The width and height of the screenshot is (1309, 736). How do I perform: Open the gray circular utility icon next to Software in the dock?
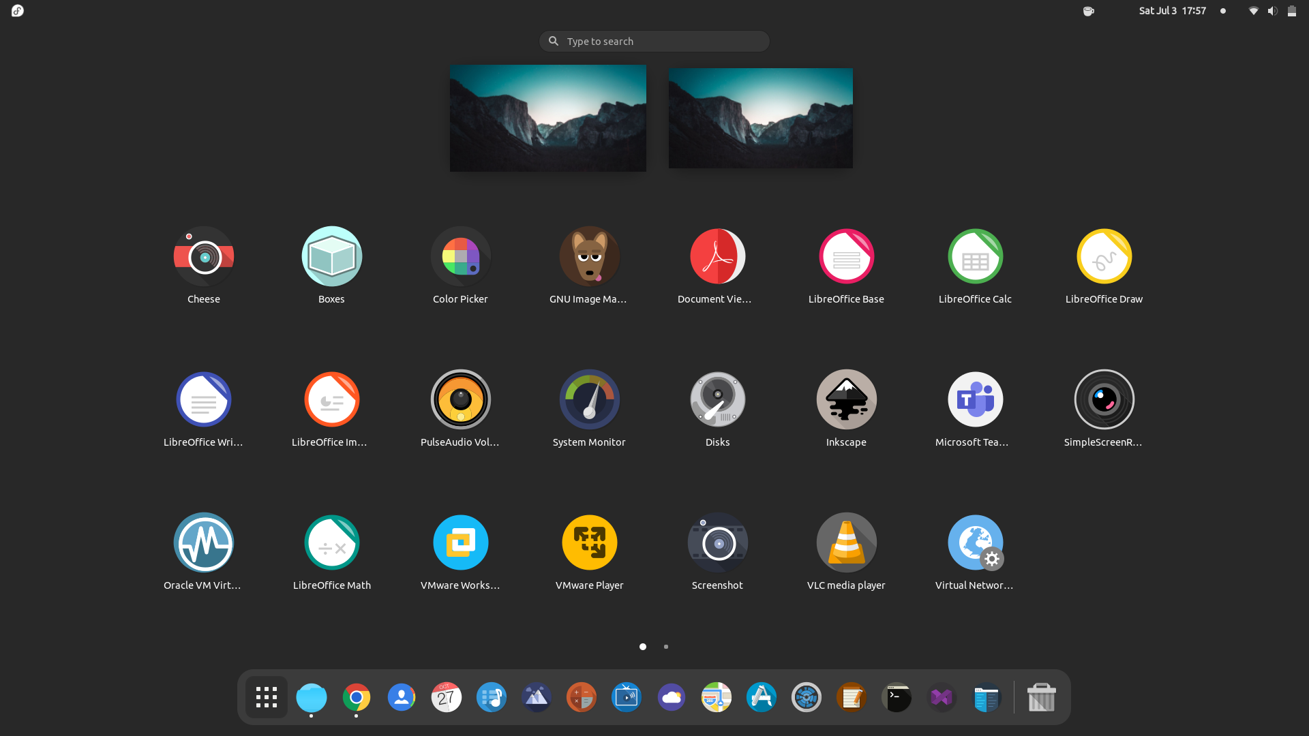pos(807,697)
